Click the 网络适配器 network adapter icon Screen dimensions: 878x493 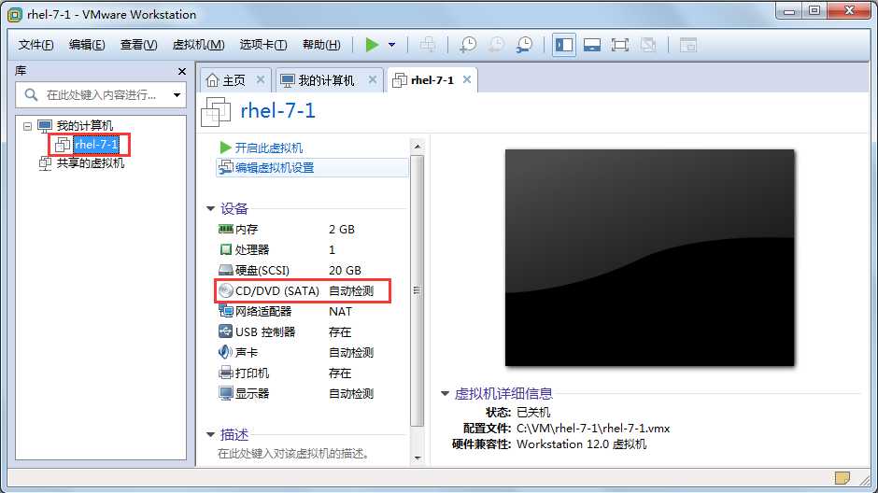226,311
